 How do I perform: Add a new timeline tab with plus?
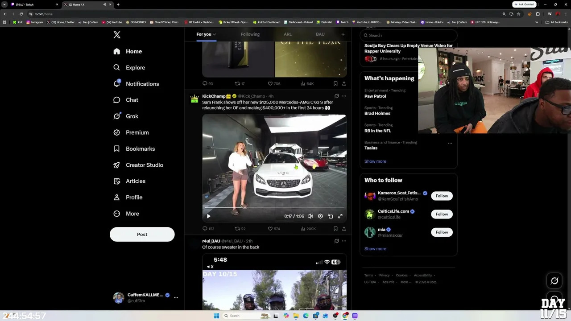click(x=343, y=34)
